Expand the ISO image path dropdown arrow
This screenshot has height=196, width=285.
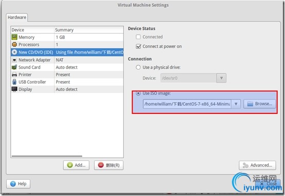(x=236, y=104)
